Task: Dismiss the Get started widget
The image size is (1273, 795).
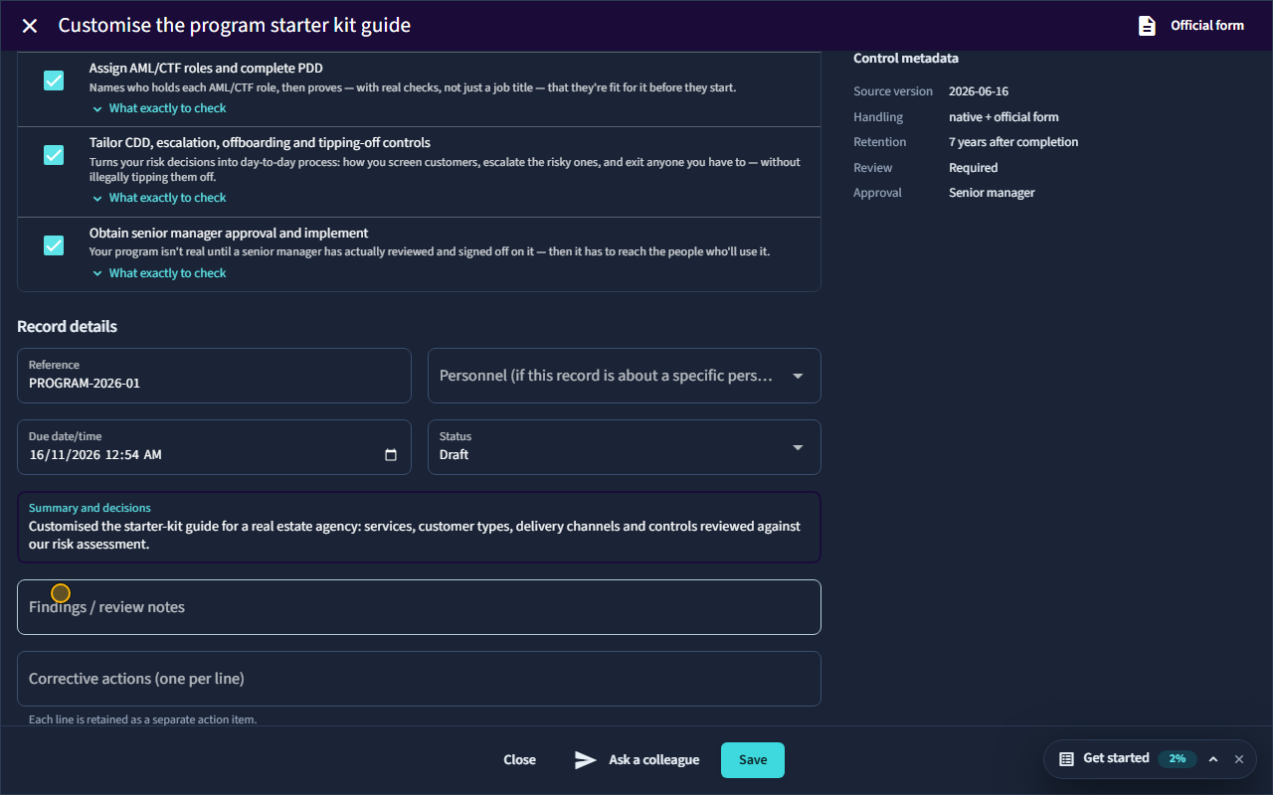Action: tap(1239, 758)
